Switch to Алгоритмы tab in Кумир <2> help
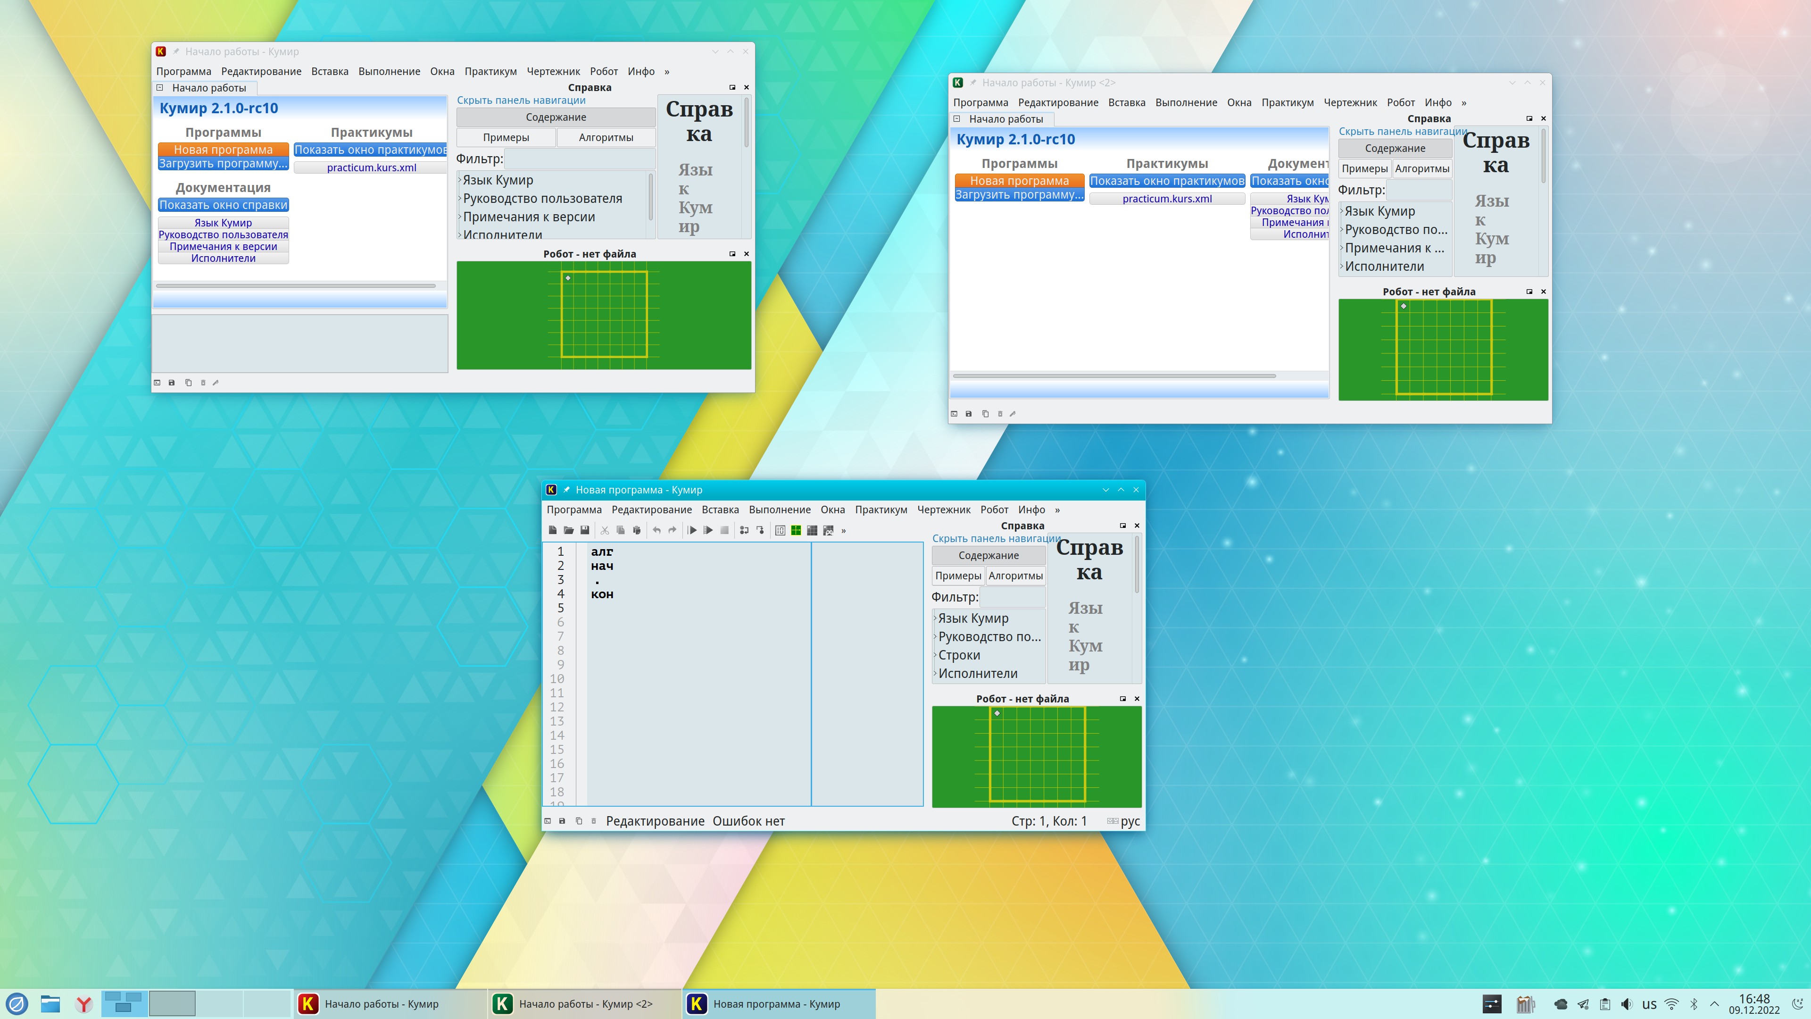Image resolution: width=1811 pixels, height=1019 pixels. [x=1421, y=169]
